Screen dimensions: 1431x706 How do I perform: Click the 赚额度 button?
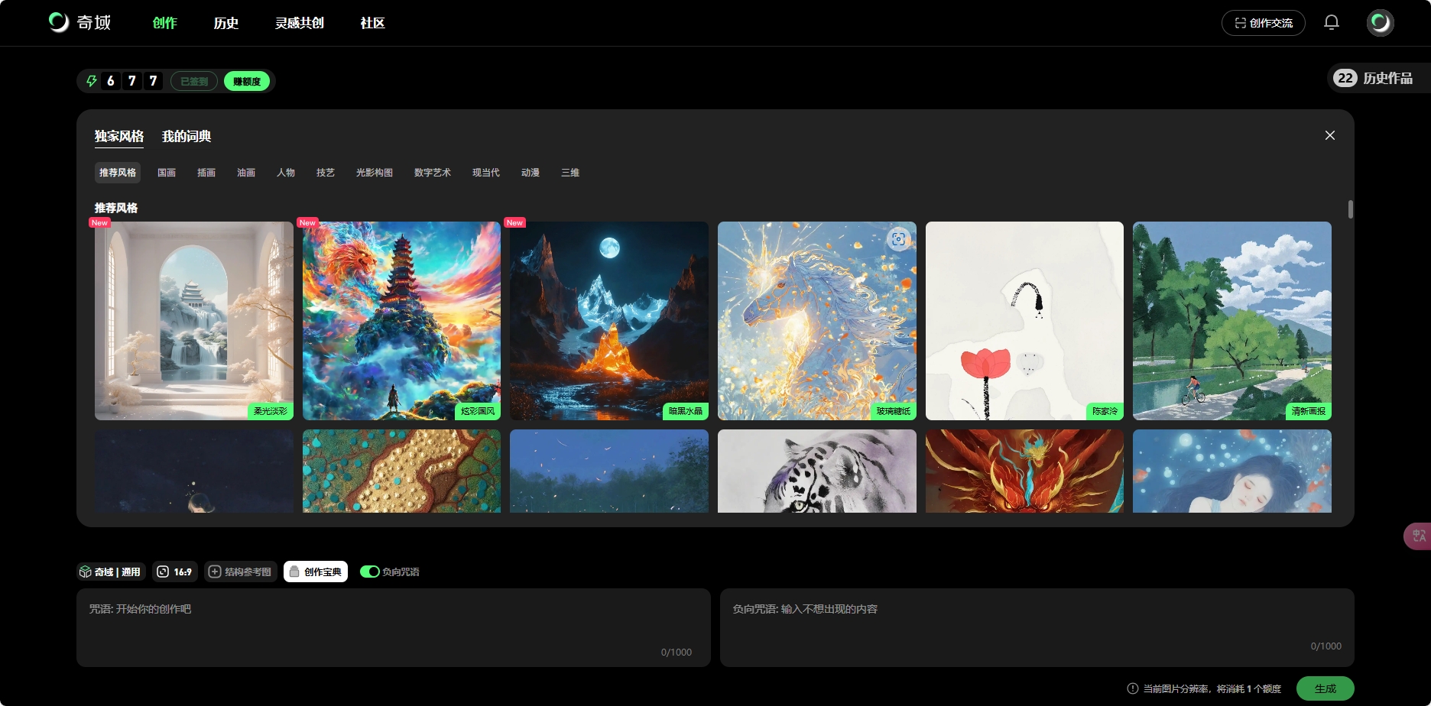click(x=246, y=81)
